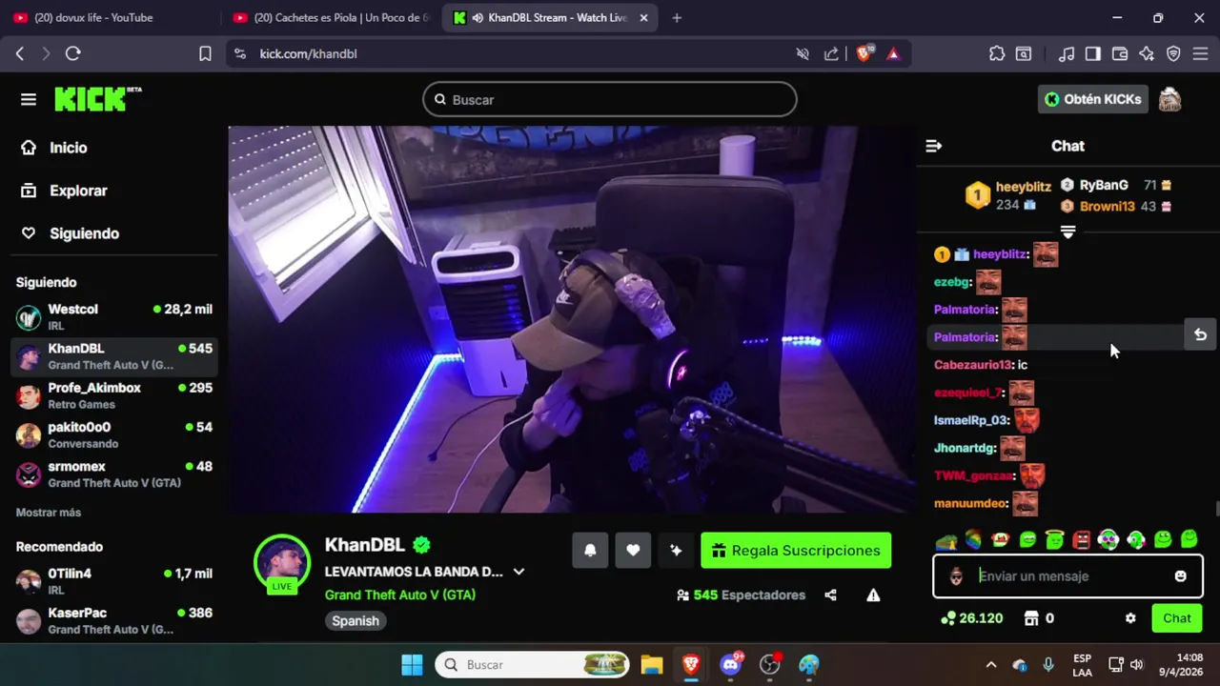Image resolution: width=1220 pixels, height=686 pixels.
Task: Open the hamburger menu beside the KICK logo
Action: [29, 99]
